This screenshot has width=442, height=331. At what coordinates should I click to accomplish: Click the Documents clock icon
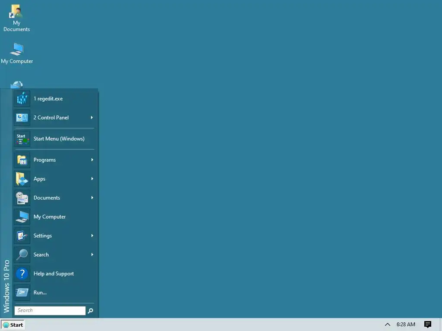(x=22, y=197)
